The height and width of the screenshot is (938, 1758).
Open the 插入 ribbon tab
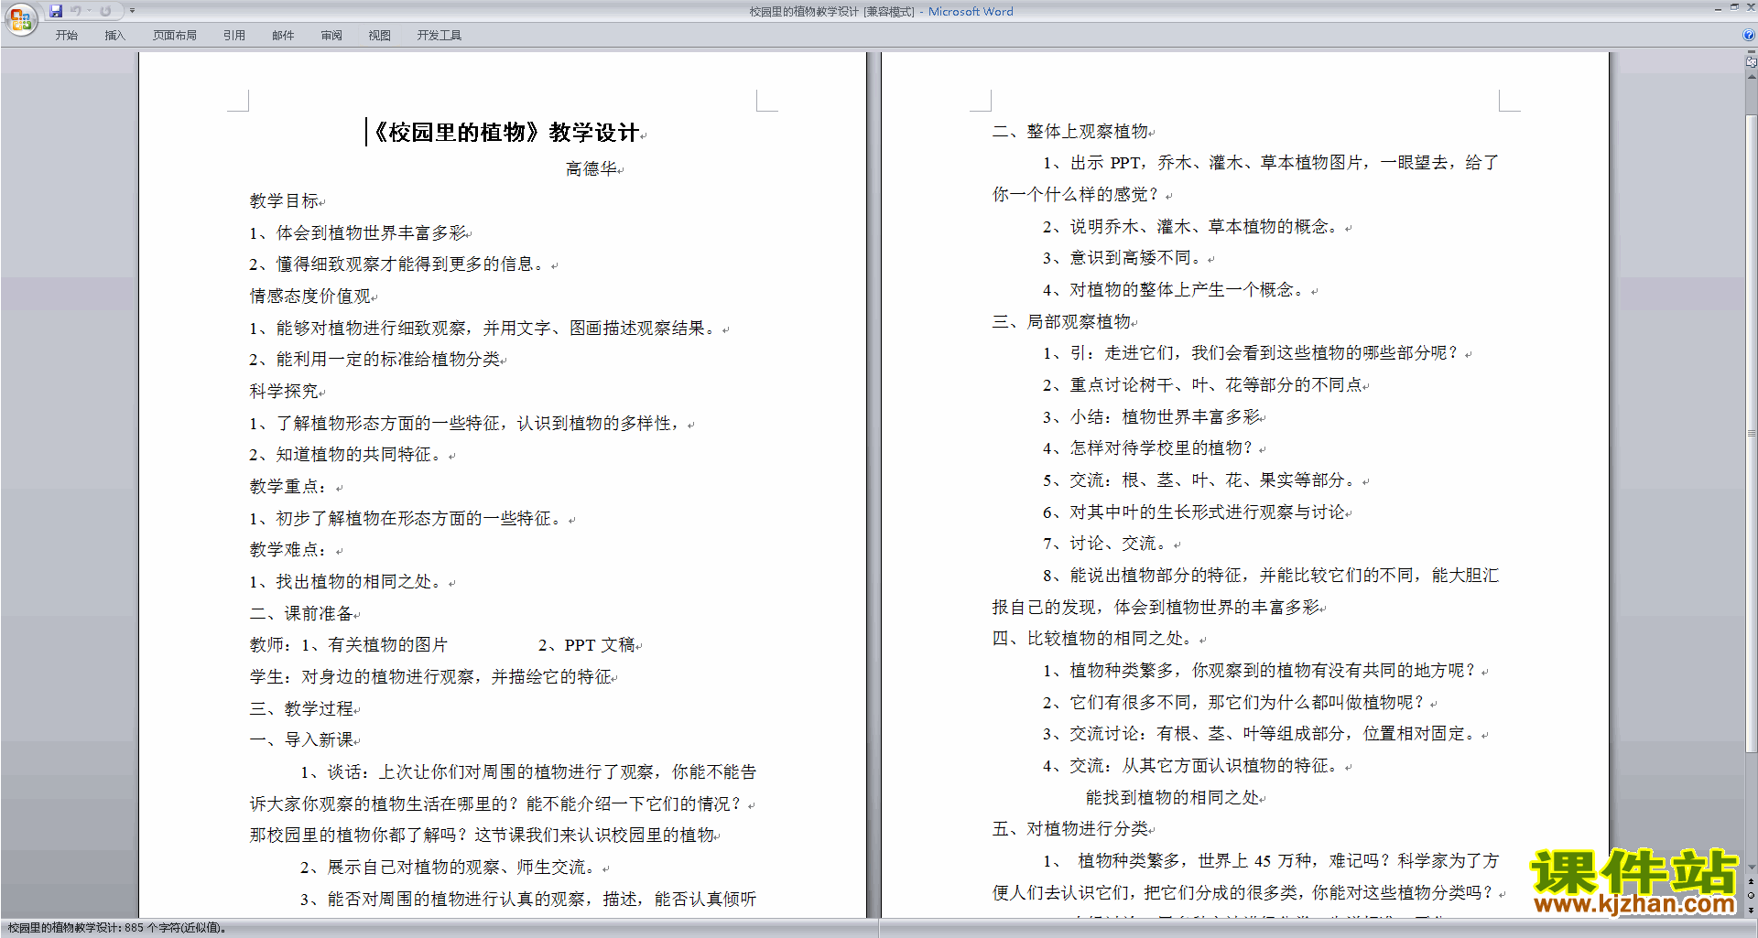[114, 36]
